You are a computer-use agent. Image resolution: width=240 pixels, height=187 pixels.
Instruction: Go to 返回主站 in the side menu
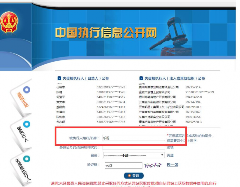point(22,100)
